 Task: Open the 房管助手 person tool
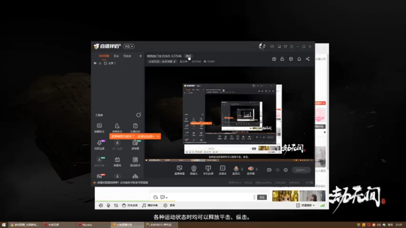(x=117, y=128)
